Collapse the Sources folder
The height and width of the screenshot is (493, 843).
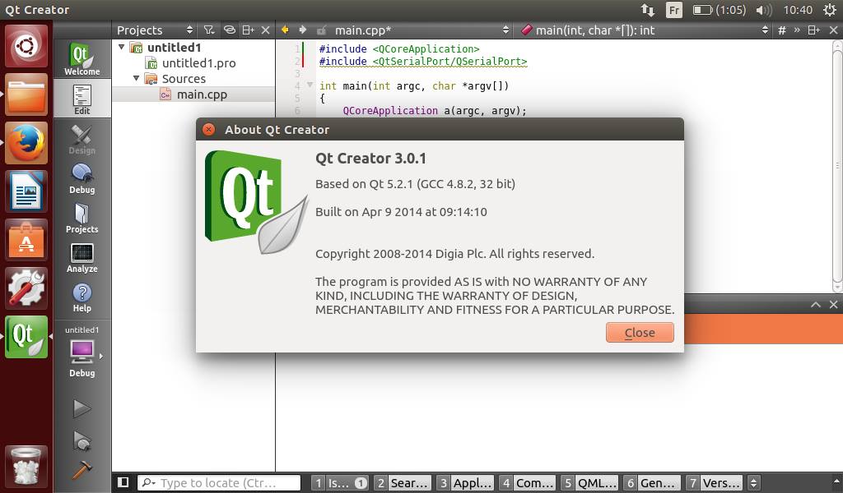point(136,78)
